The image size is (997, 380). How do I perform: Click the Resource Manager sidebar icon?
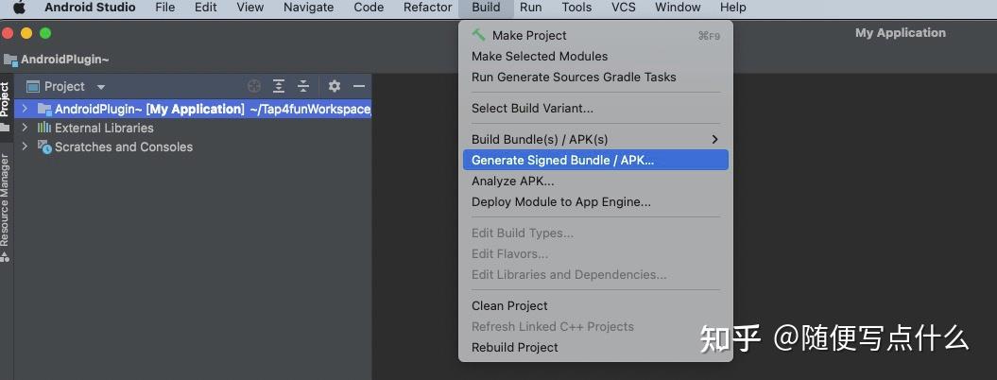pos(5,255)
